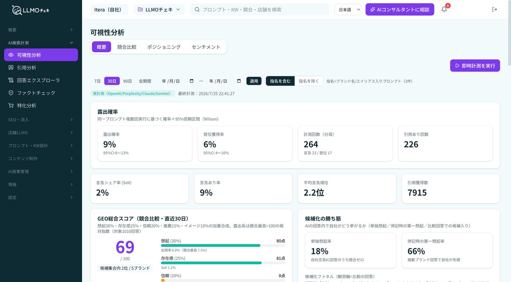Expand the 情報 sidebar section
The height and width of the screenshot is (282, 511).
(41, 184)
